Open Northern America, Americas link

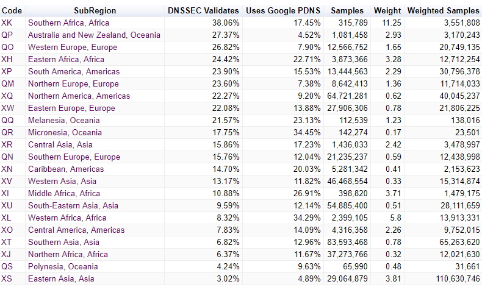point(79,96)
